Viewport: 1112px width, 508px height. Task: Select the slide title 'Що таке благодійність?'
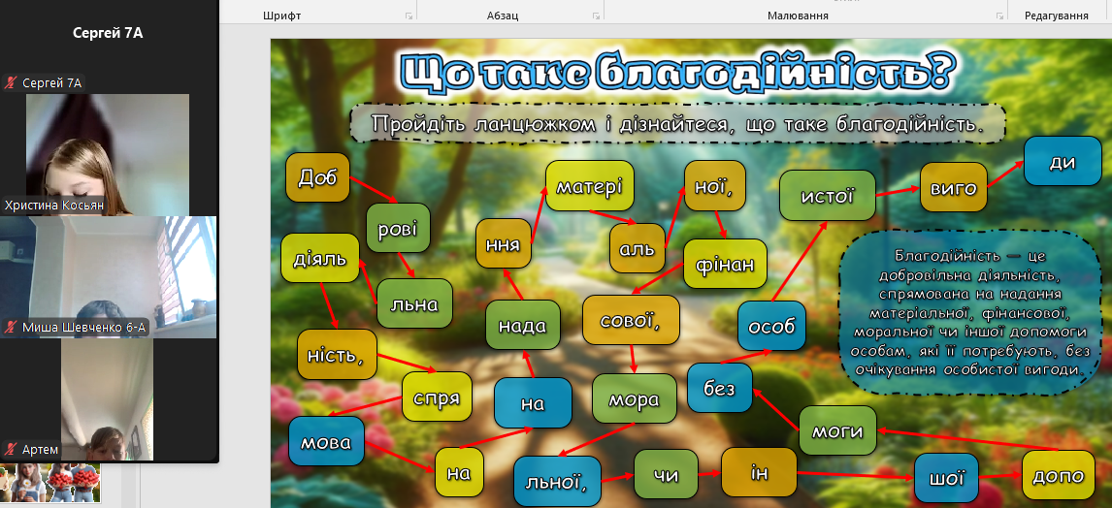(678, 72)
